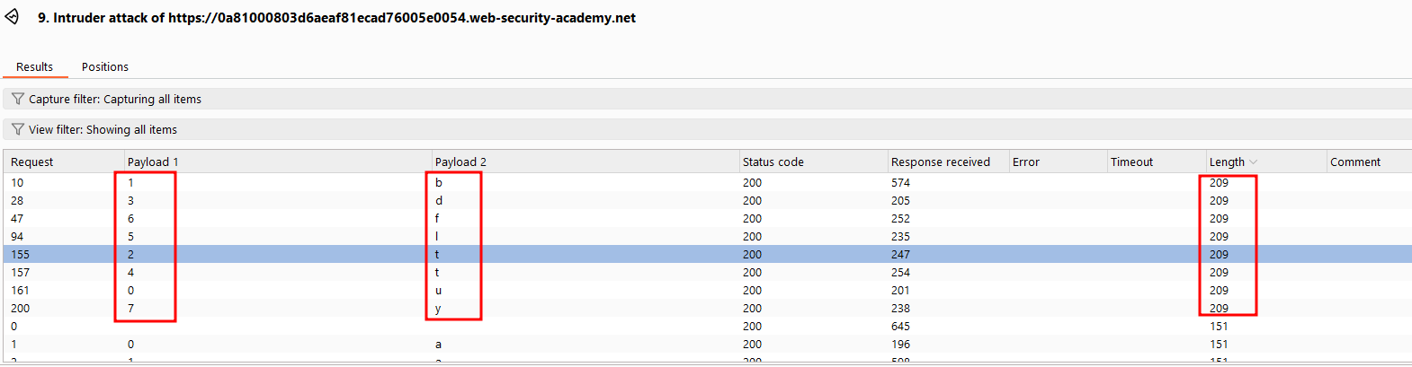Click the Length column sort arrow

(1254, 162)
